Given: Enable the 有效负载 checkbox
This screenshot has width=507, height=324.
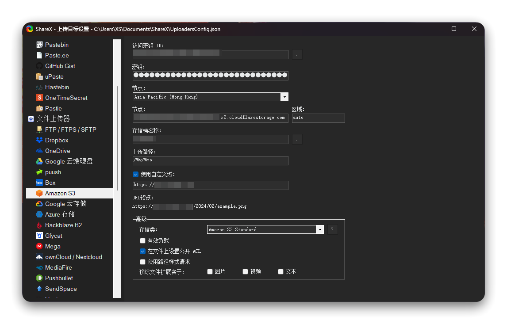Looking at the screenshot, I should [x=142, y=240].
